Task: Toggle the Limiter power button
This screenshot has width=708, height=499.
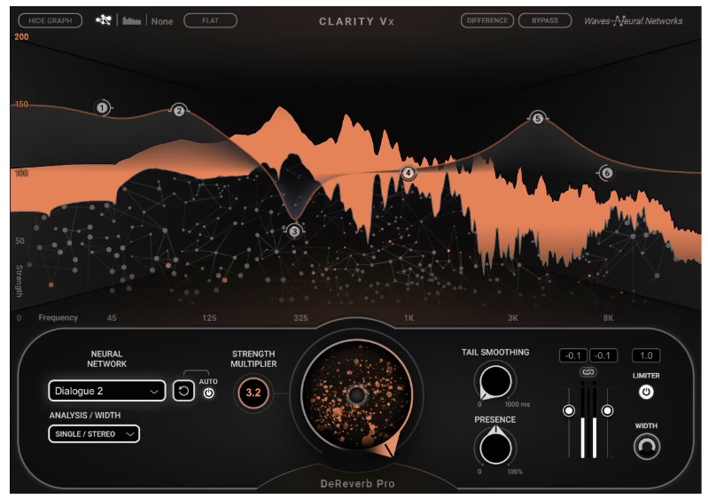Action: pos(646,392)
